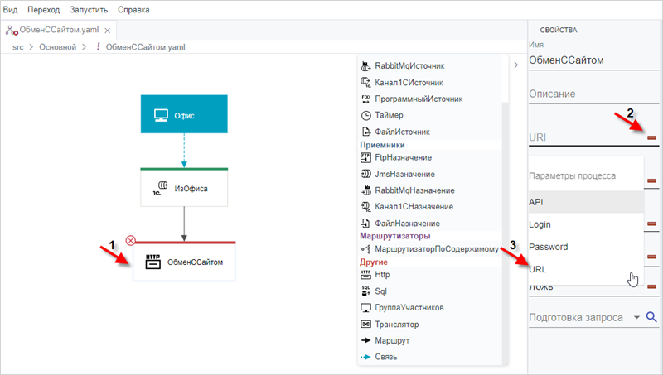The width and height of the screenshot is (663, 375).
Task: Select the Канал1СНазначение icon
Action: 365,207
